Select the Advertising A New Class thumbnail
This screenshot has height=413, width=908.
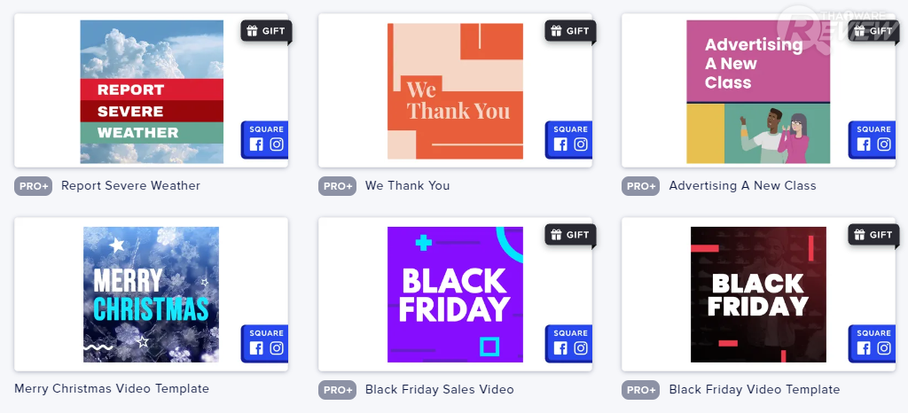tap(758, 92)
